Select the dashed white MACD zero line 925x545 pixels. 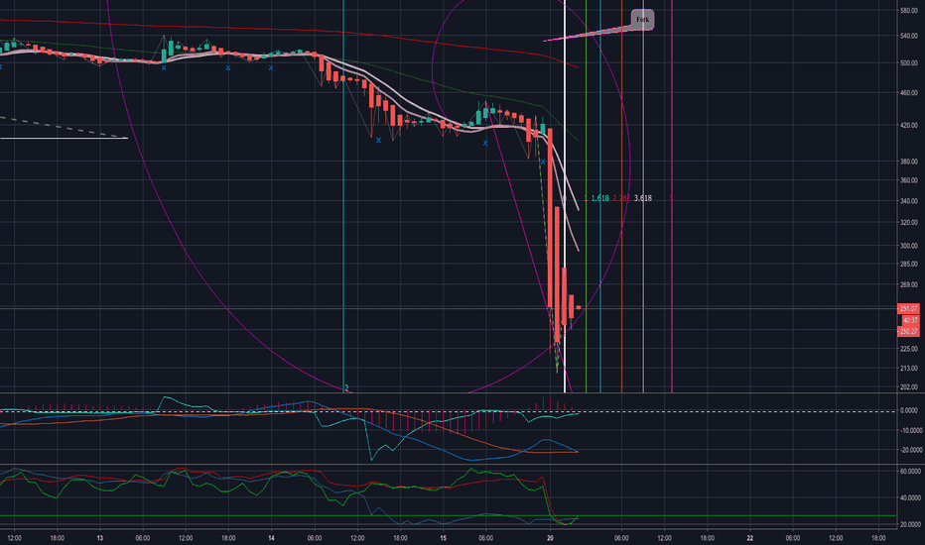[x=449, y=411]
